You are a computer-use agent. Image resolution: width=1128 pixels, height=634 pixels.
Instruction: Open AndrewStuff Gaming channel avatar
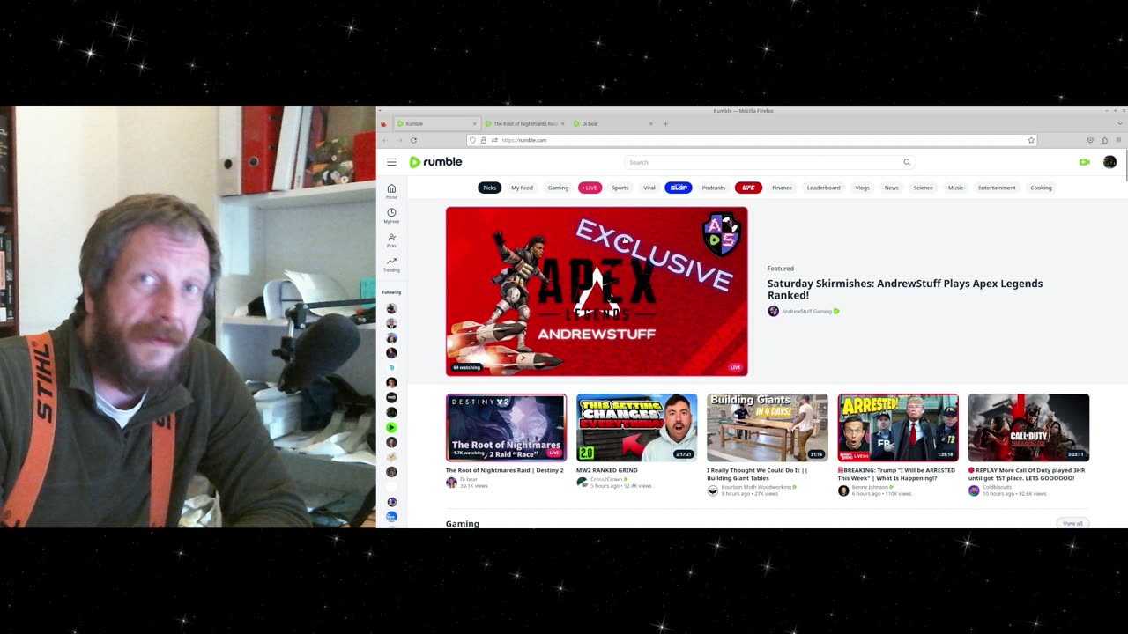coord(773,311)
